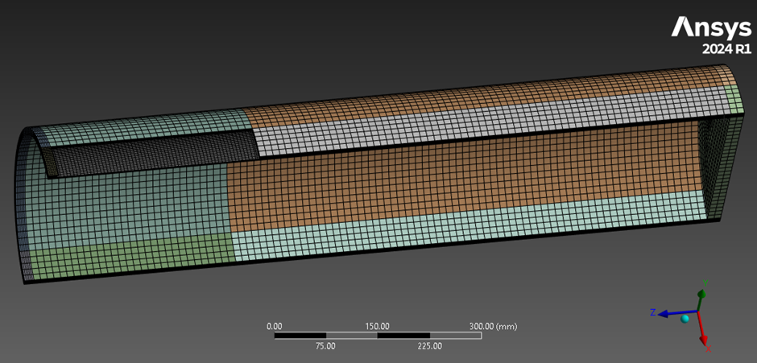Select the axis label letter Z
This screenshot has width=757, height=363.
click(652, 312)
